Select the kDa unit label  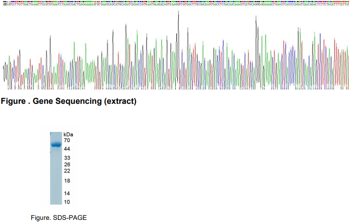tap(69, 133)
